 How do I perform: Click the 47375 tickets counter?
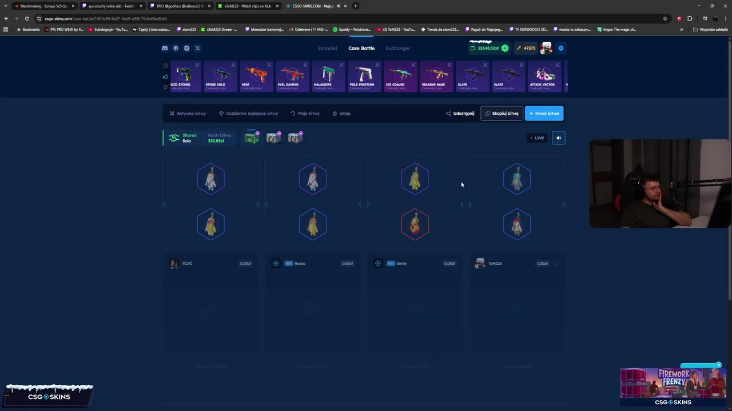(526, 48)
